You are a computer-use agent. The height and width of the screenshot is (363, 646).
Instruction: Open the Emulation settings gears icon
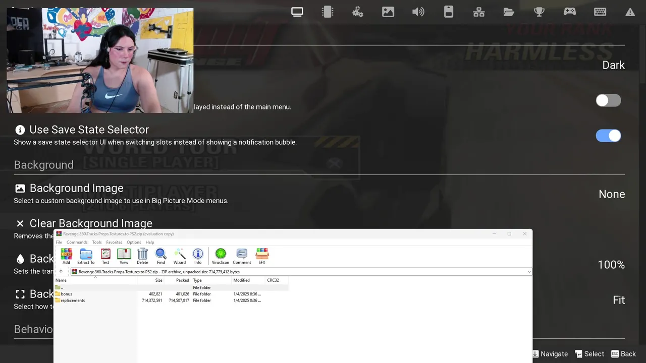point(358,12)
